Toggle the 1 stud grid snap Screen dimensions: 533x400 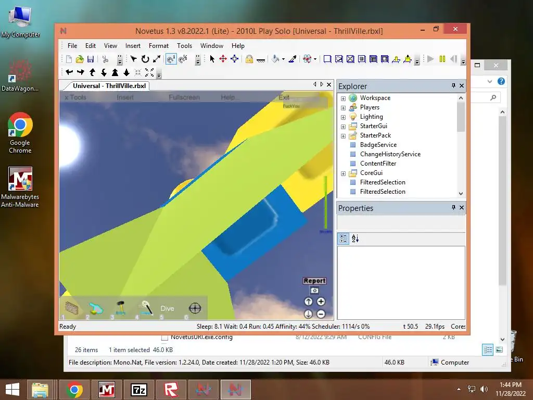coord(171,59)
